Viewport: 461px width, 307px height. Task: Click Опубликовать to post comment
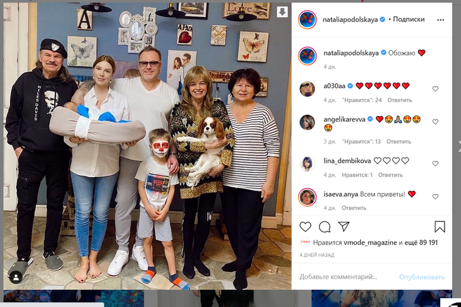coord(422,277)
